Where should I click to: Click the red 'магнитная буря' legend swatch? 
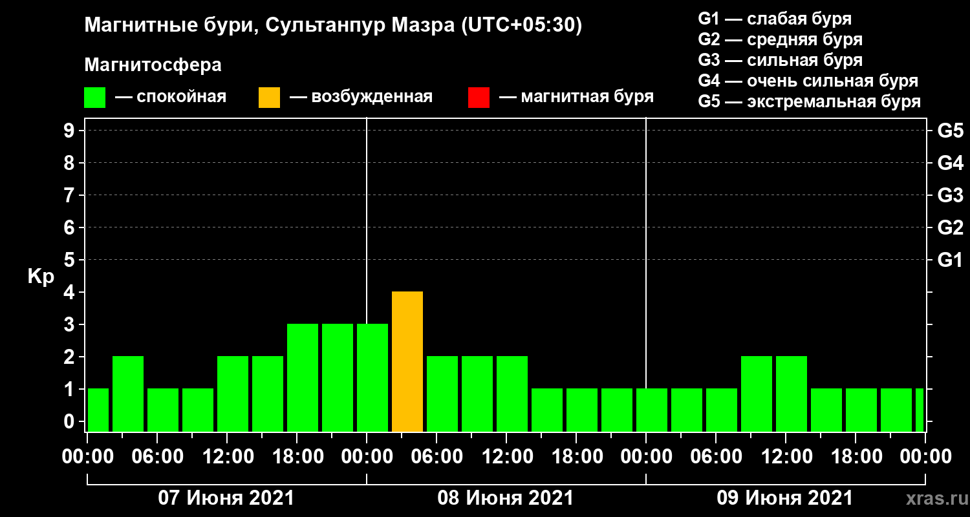[x=479, y=98]
